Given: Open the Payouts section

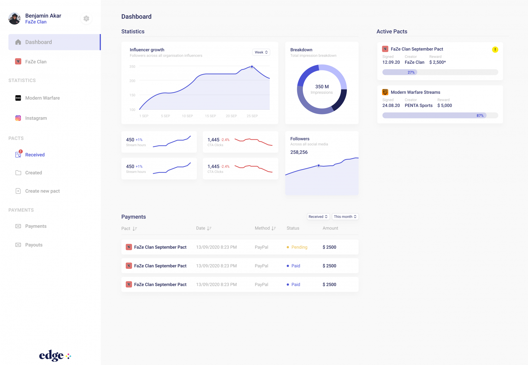Looking at the screenshot, I should pos(33,245).
